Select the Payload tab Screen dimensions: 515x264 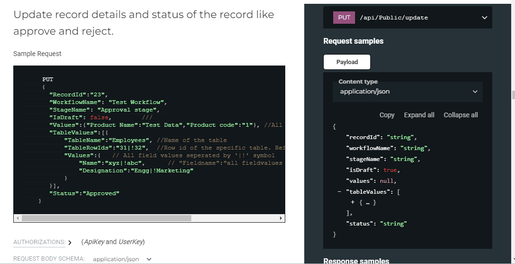tap(347, 62)
